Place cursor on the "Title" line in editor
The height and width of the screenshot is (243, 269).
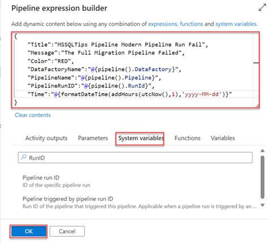point(117,45)
